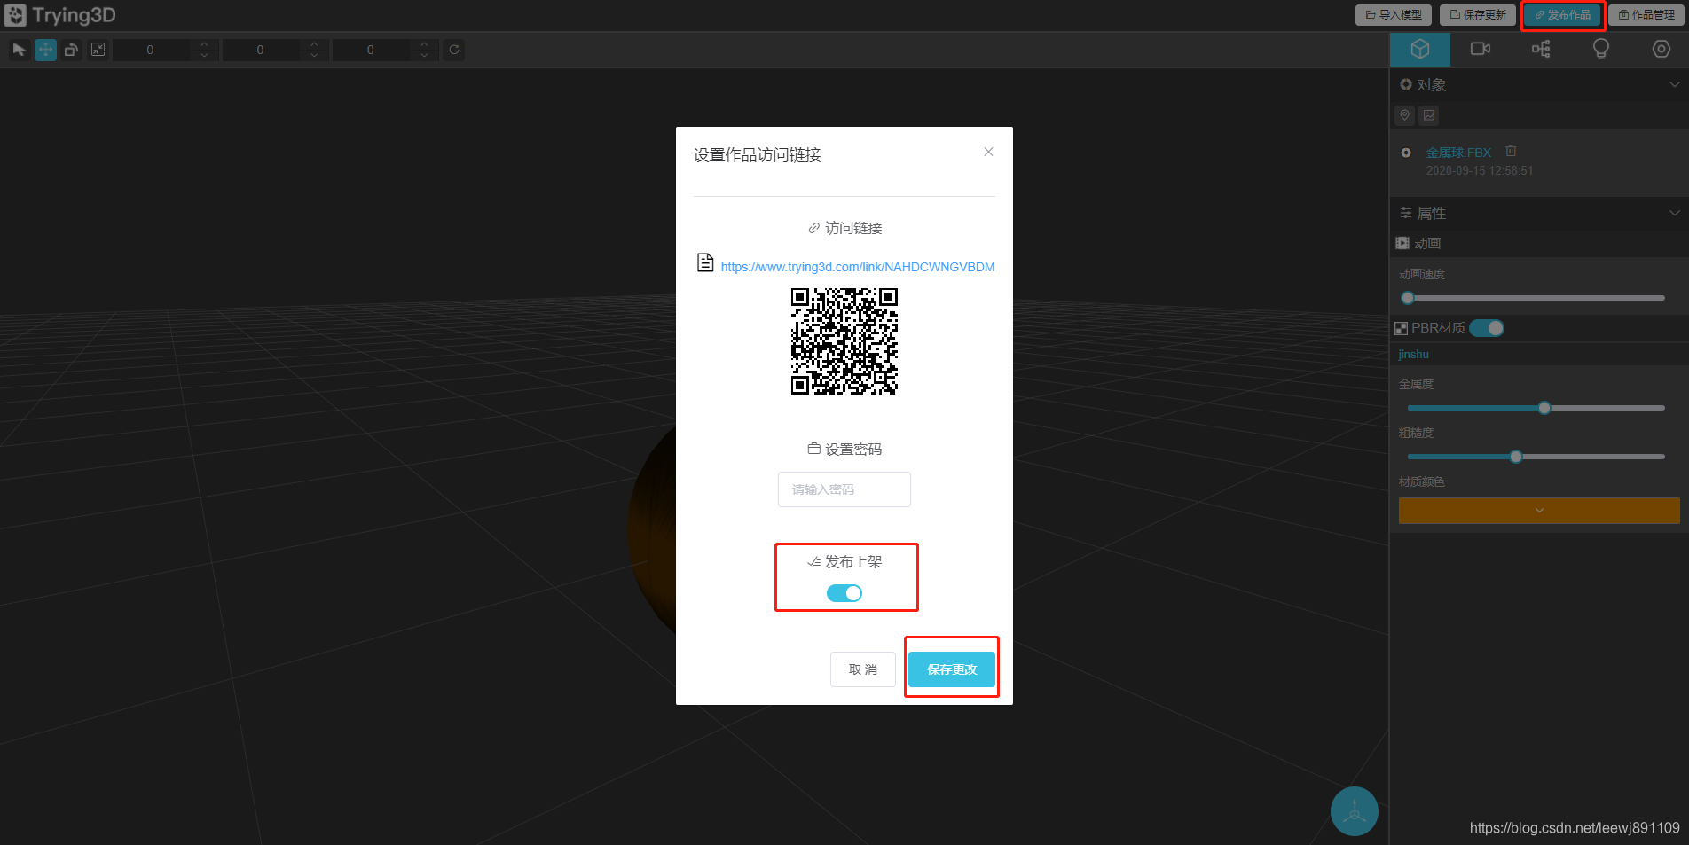
Task: Delete 金属球.FBX with the trash icon
Action: coord(1512,151)
